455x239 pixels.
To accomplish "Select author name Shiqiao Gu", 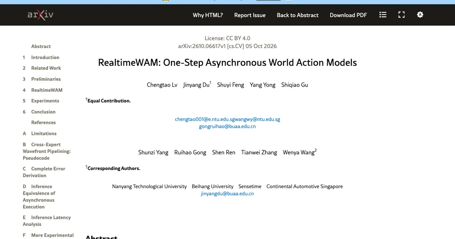I will pos(295,85).
